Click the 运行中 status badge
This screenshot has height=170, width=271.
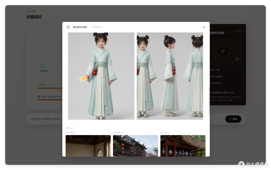click(x=238, y=31)
